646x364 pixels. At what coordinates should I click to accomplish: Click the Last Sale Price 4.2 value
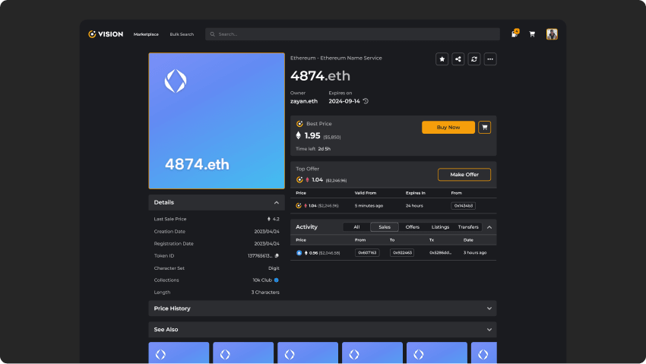pos(276,219)
